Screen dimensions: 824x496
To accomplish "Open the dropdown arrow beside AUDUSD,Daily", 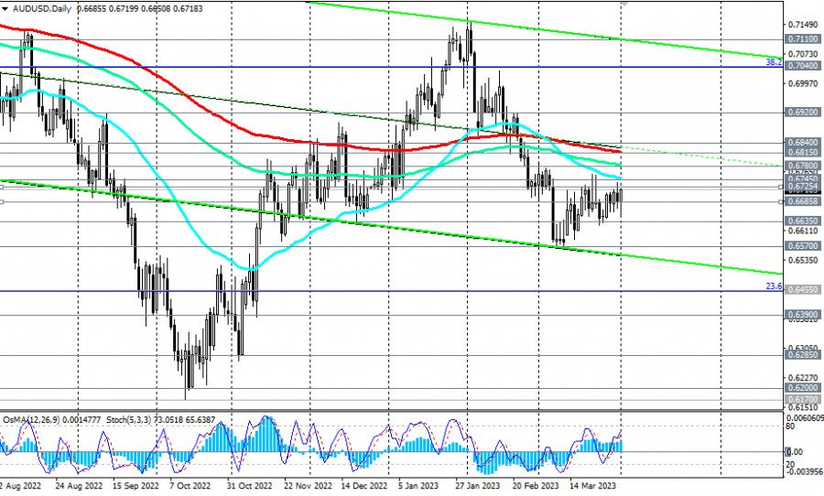I will [x=5, y=6].
